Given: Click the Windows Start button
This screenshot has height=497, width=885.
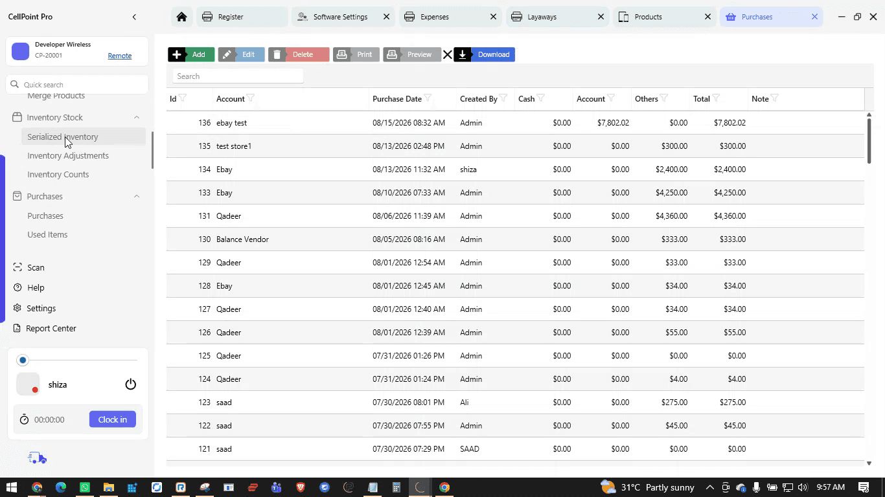Looking at the screenshot, I should (x=12, y=487).
